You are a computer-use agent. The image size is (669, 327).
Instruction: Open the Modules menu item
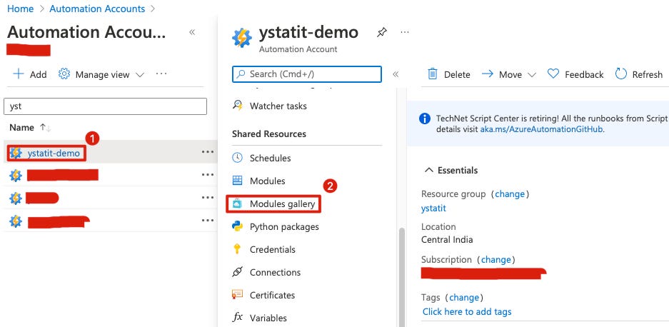pos(267,181)
